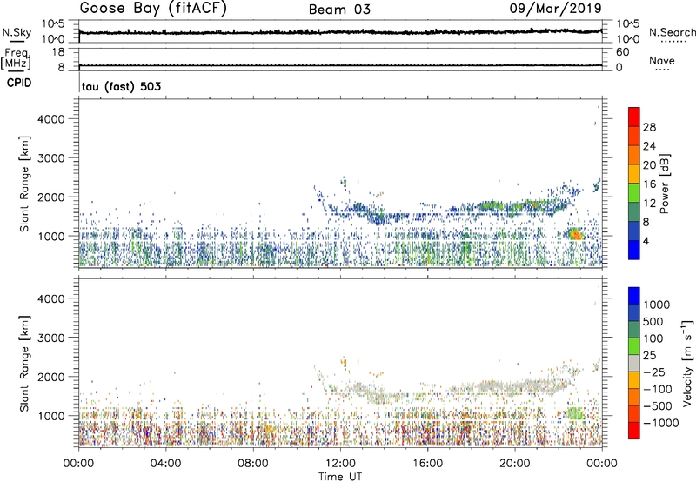The image size is (696, 482).
Task: Click the '3000' range tick of velocity panel
Action: 51,338
